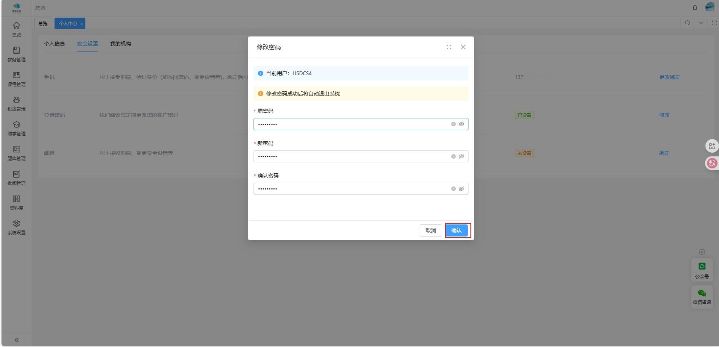Open 题库管理 sidebar section

tap(17, 153)
